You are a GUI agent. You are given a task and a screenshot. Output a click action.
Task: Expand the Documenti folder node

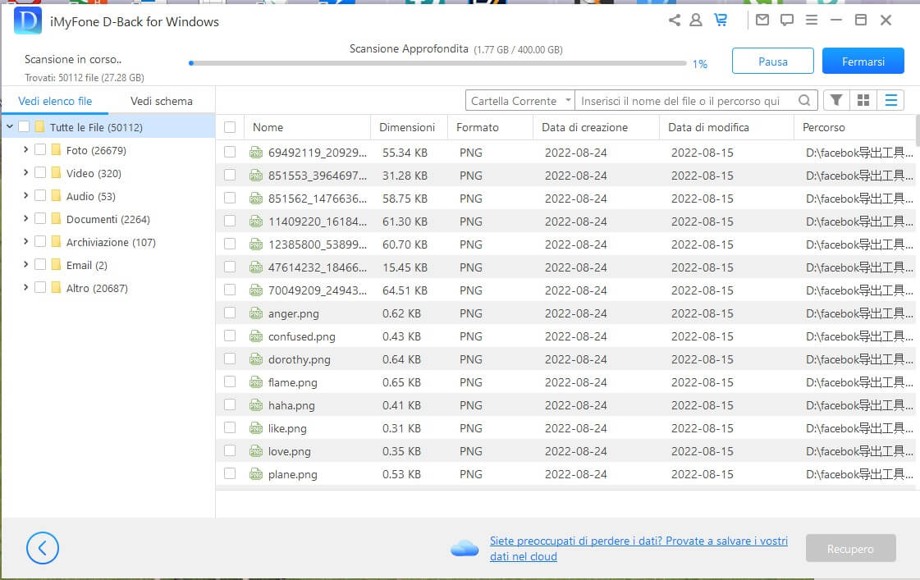click(x=25, y=219)
